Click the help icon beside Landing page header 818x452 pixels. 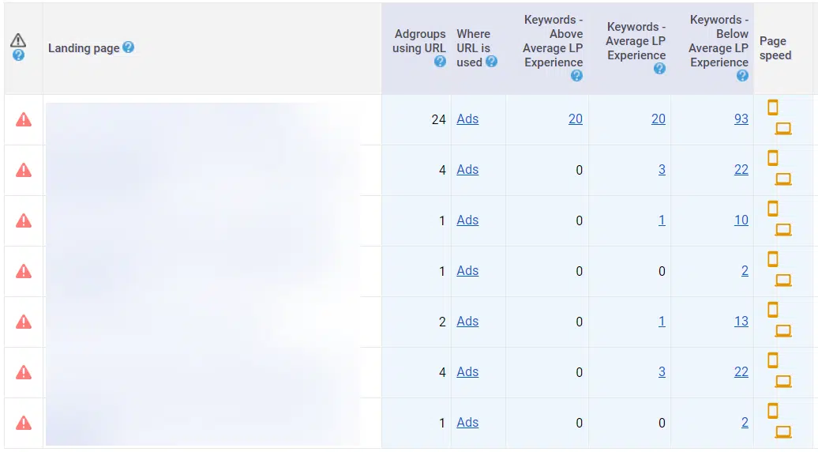[x=129, y=47]
